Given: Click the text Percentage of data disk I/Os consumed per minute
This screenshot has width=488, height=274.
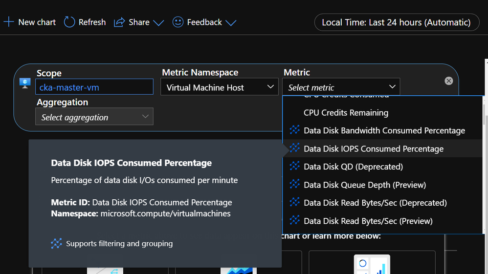Looking at the screenshot, I should (144, 180).
